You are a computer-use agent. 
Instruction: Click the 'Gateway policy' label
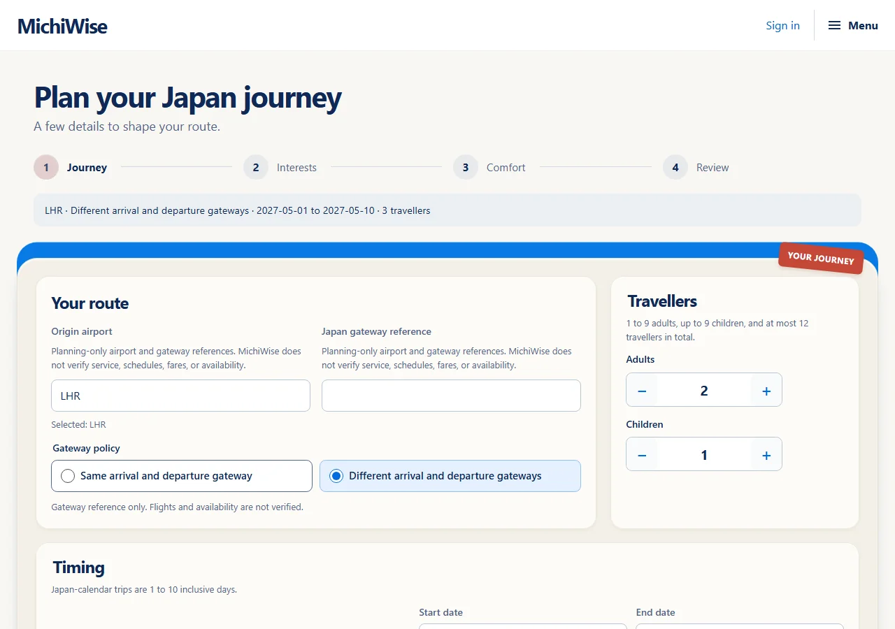coord(87,448)
